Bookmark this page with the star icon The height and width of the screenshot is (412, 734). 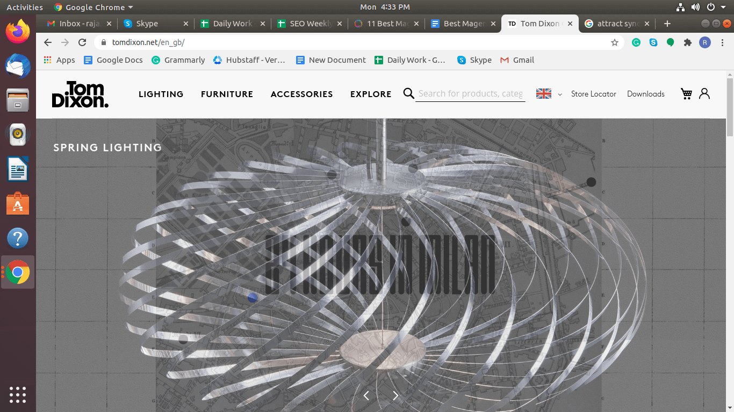pyautogui.click(x=615, y=42)
